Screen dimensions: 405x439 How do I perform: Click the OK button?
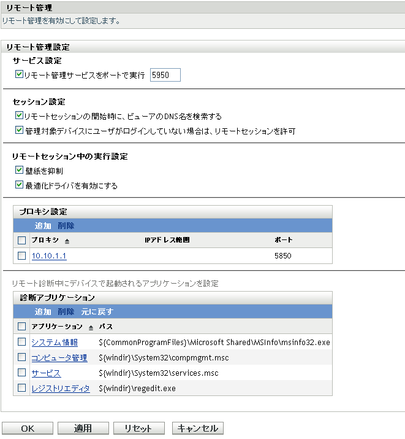[x=28, y=429]
